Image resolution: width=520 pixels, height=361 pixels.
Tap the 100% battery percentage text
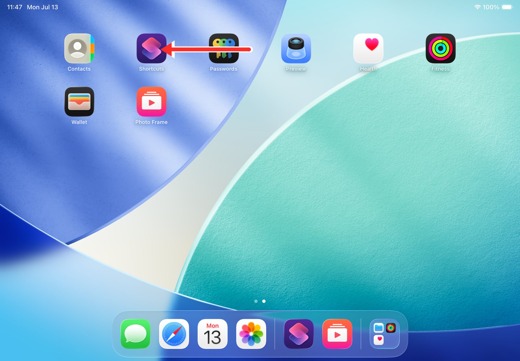click(x=491, y=7)
